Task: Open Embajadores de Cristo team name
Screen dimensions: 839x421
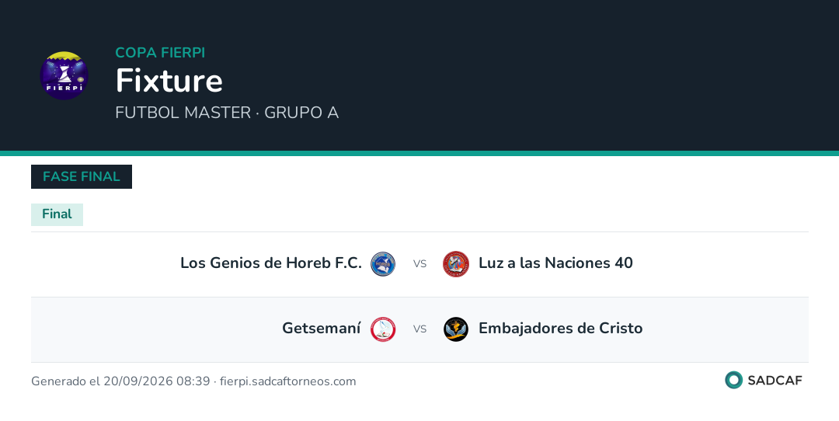Action: pos(560,329)
